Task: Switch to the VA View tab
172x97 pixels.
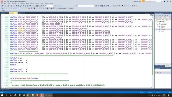Action: (157, 66)
